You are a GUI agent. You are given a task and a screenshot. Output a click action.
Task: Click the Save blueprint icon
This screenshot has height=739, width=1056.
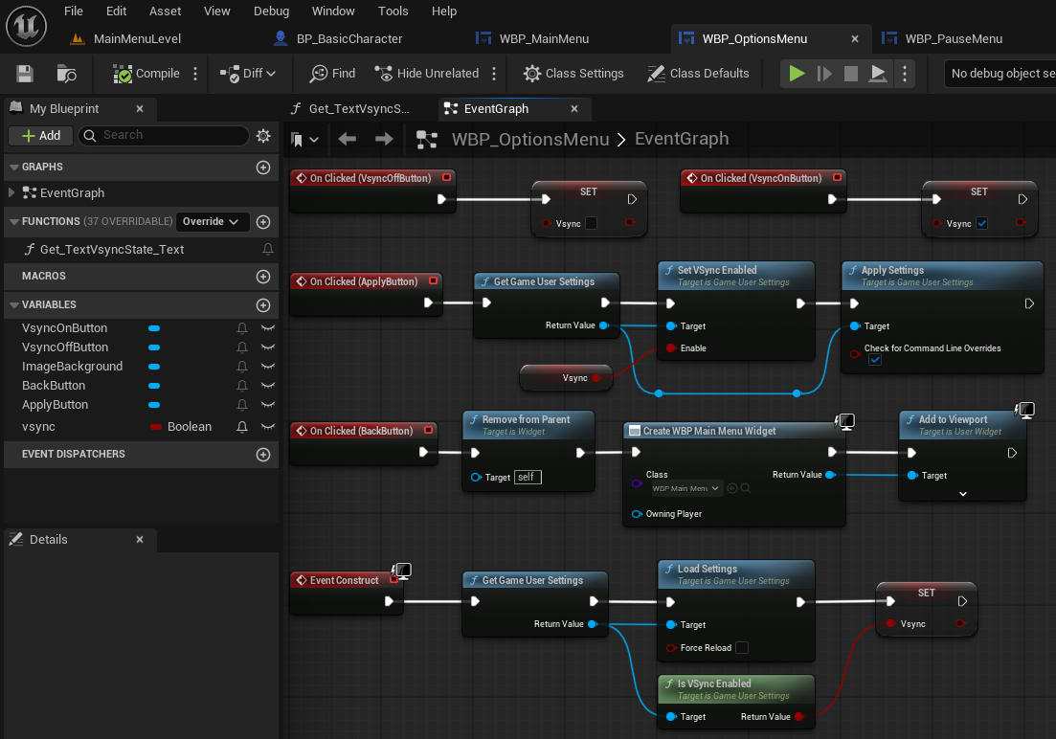tap(25, 74)
